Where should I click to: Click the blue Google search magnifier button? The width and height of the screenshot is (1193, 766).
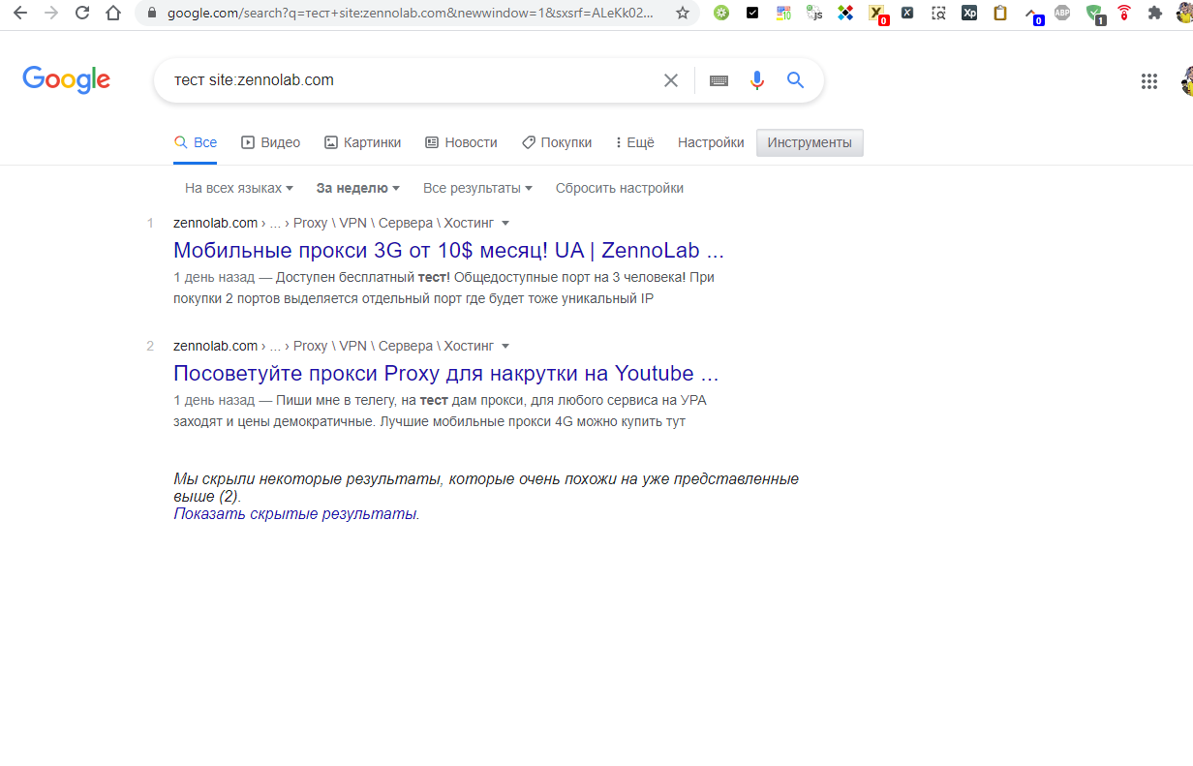795,80
